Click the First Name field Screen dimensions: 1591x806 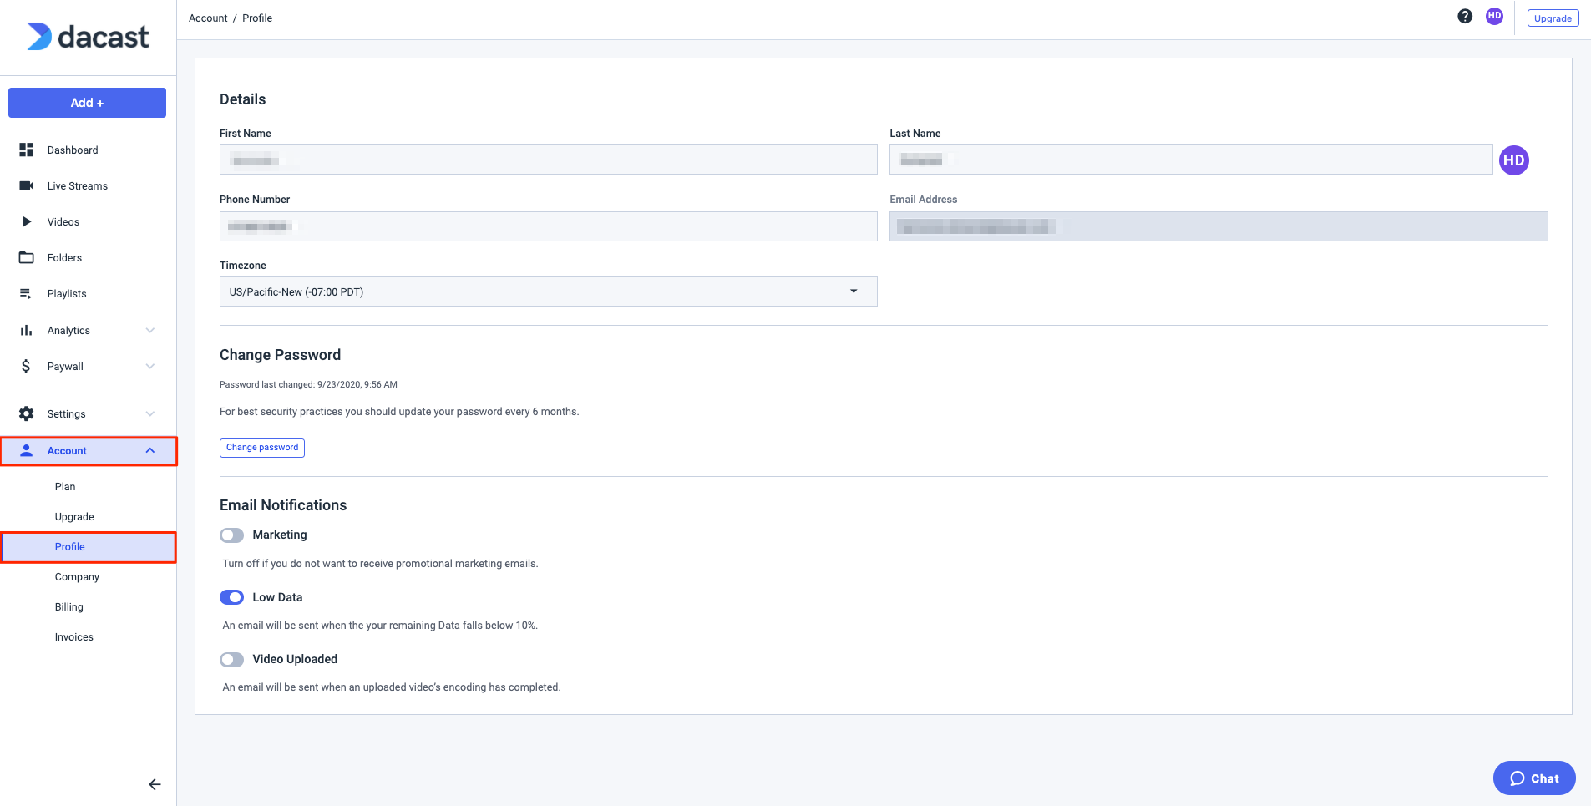[x=548, y=160]
